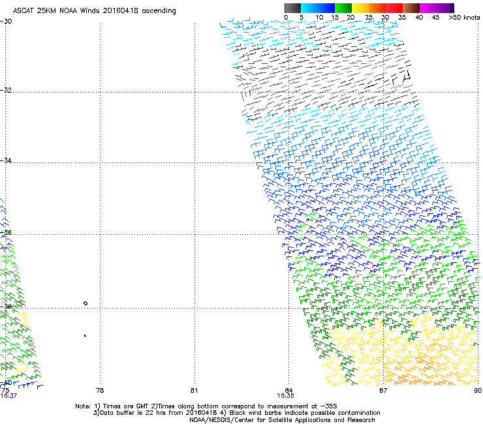Screen dimensions: 483x424
Task: Click the '-38' latitude axis label
Action: coord(6,307)
